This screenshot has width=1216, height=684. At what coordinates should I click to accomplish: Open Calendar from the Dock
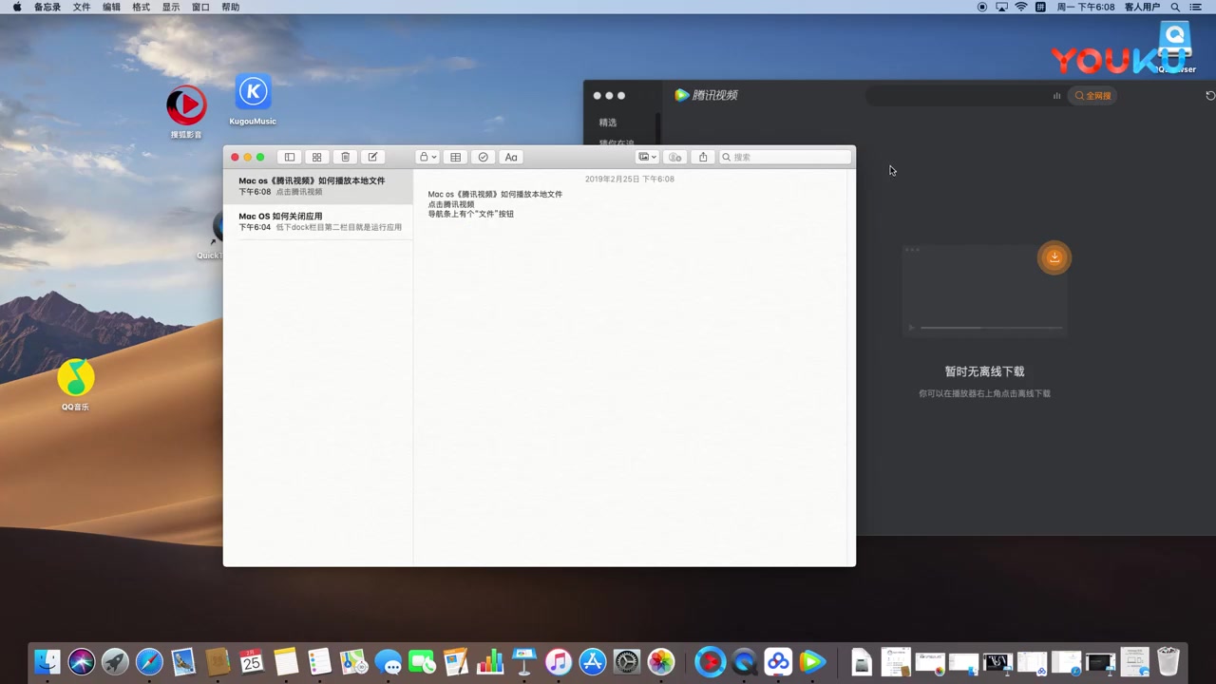pos(252,661)
